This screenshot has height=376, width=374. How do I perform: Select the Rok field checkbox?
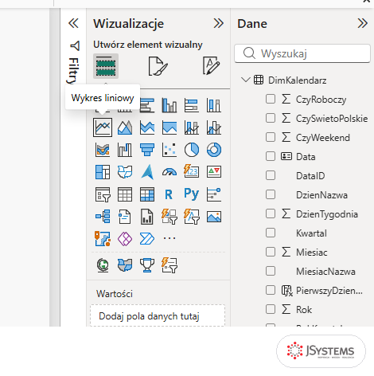point(271,309)
